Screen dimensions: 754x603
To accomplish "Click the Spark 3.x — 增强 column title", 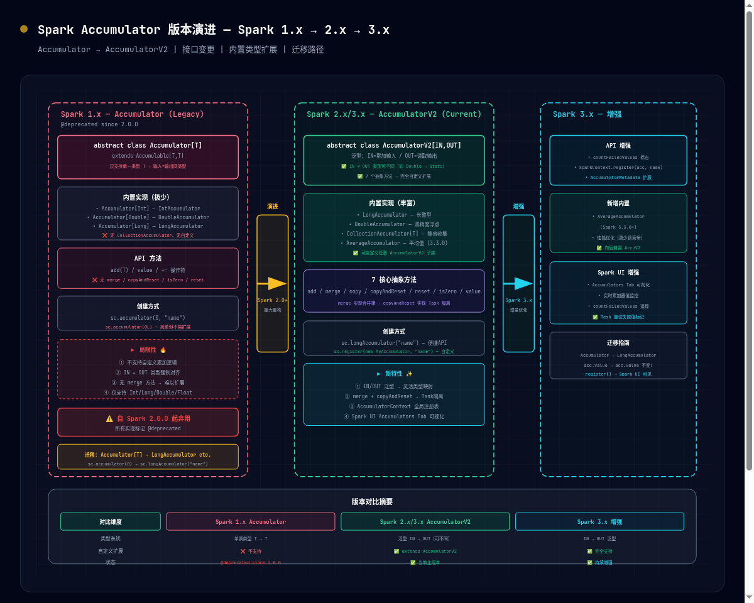I will (x=587, y=114).
